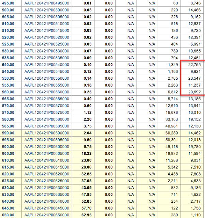Select the 625.00 strike price
This screenshot has height=218, width=205.
(8, 181)
